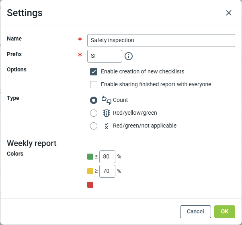Click the Prefix input field with SI

[x=105, y=56]
